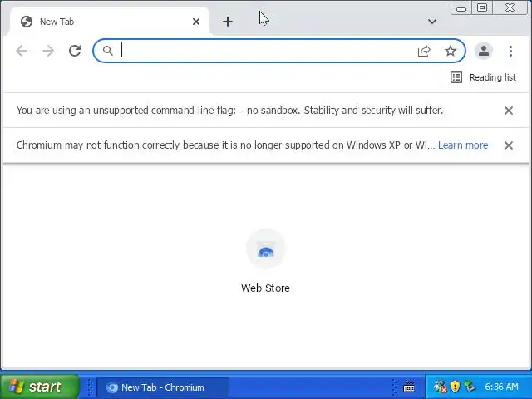Screen dimensions: 532x399
Task: Open a new tab with the plus button
Action: pyautogui.click(x=228, y=22)
